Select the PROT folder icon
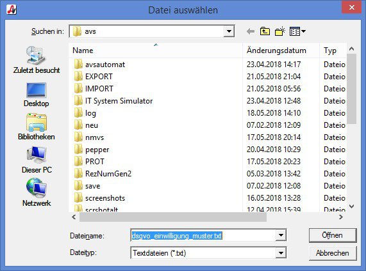This screenshot has height=271, width=366. click(x=78, y=161)
